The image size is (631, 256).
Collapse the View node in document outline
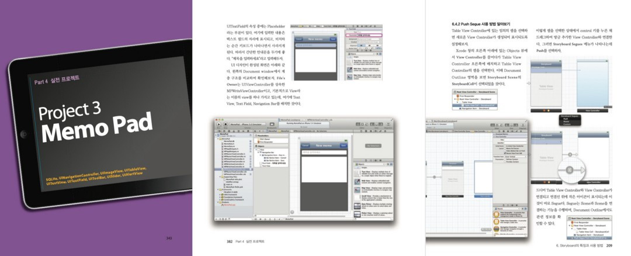tap(256, 150)
